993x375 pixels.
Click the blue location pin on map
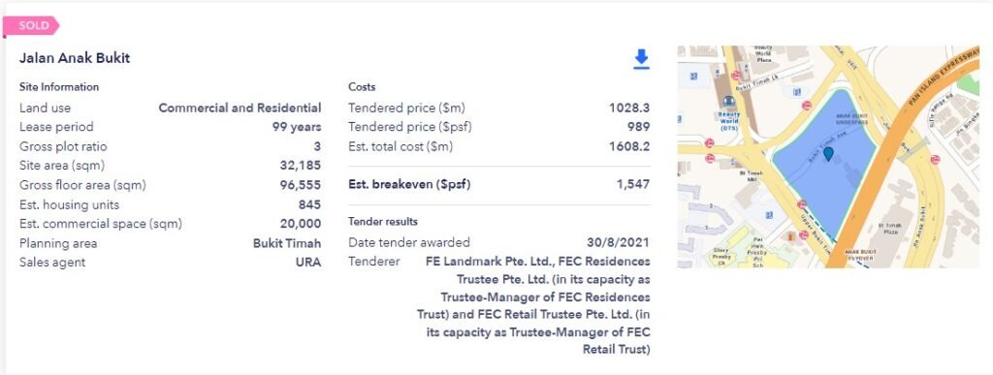828,153
